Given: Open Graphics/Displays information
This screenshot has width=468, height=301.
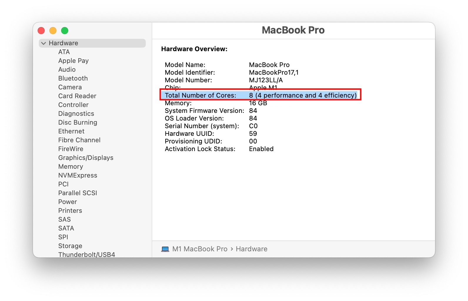Looking at the screenshot, I should 85,158.
